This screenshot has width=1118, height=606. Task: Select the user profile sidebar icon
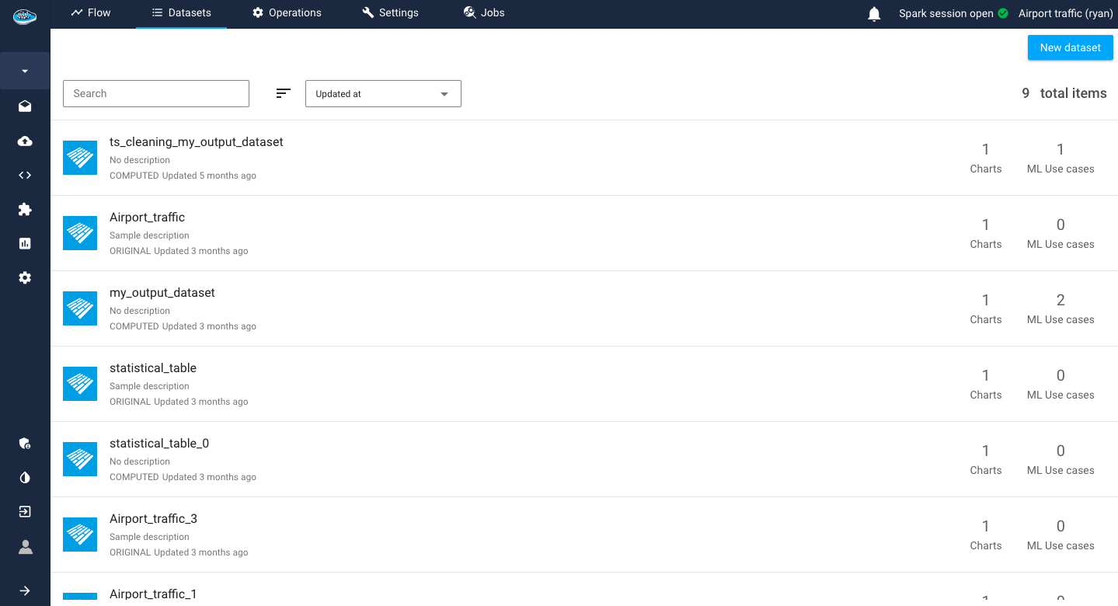24,547
